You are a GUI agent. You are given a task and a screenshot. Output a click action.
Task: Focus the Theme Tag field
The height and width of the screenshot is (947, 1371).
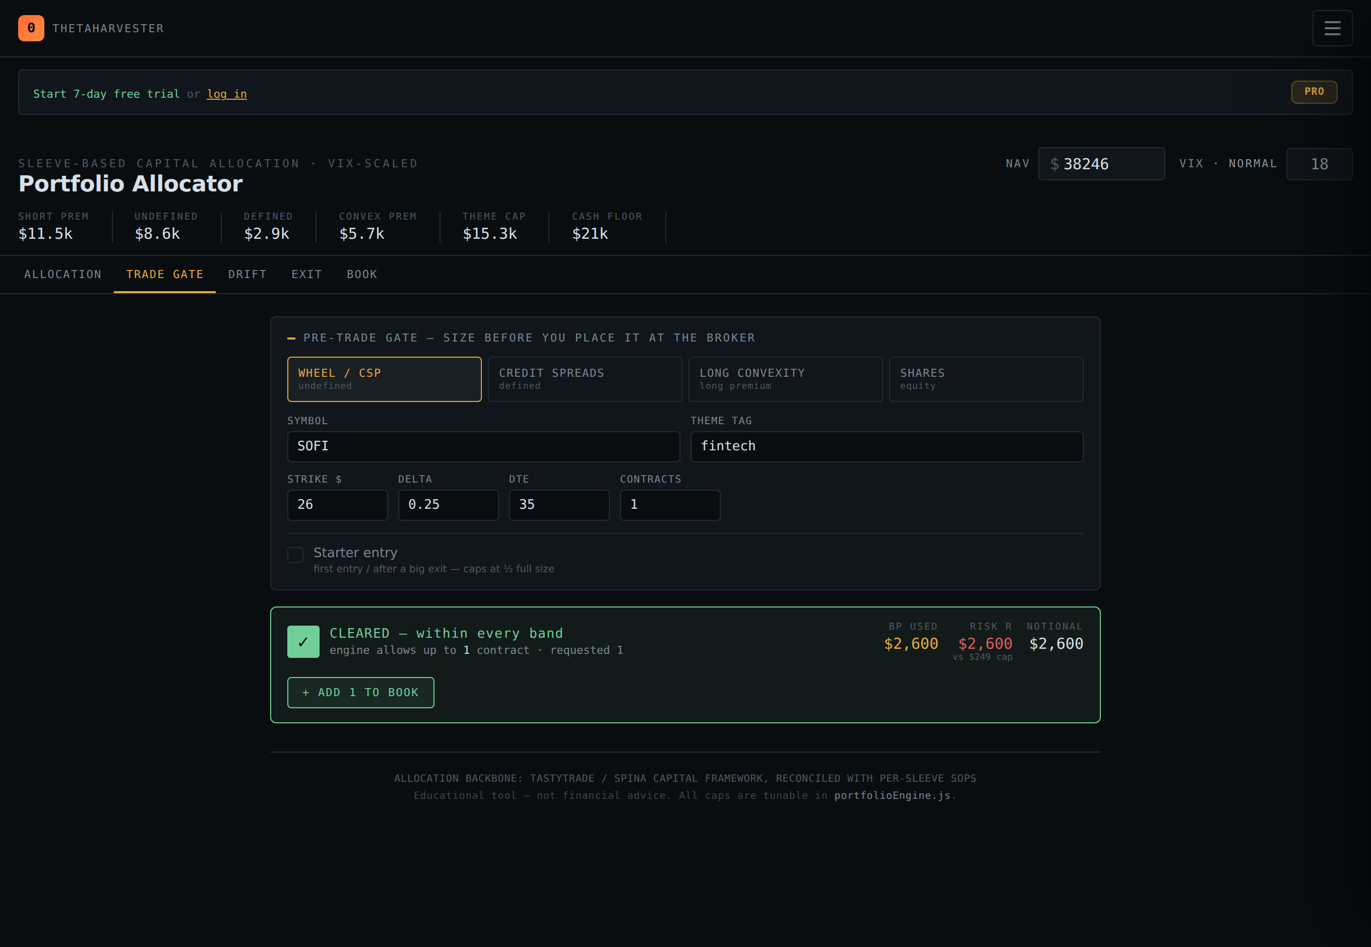[x=887, y=447]
